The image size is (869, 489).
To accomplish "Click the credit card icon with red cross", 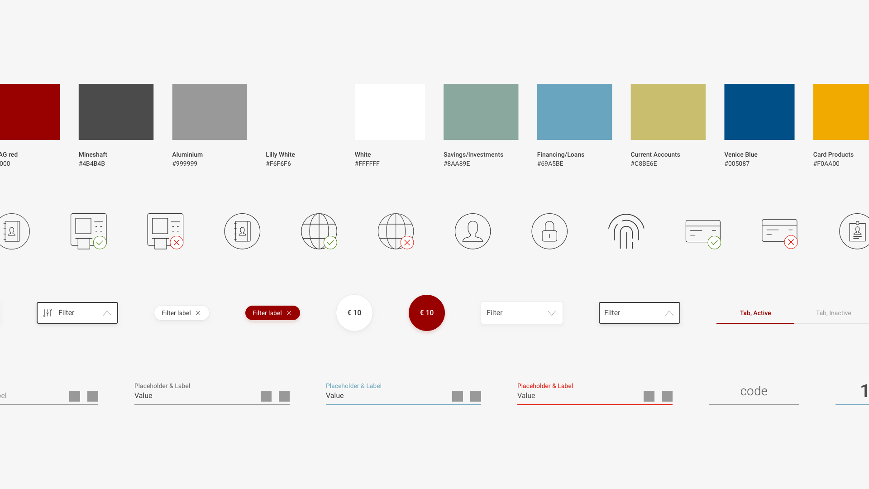I will (x=779, y=231).
